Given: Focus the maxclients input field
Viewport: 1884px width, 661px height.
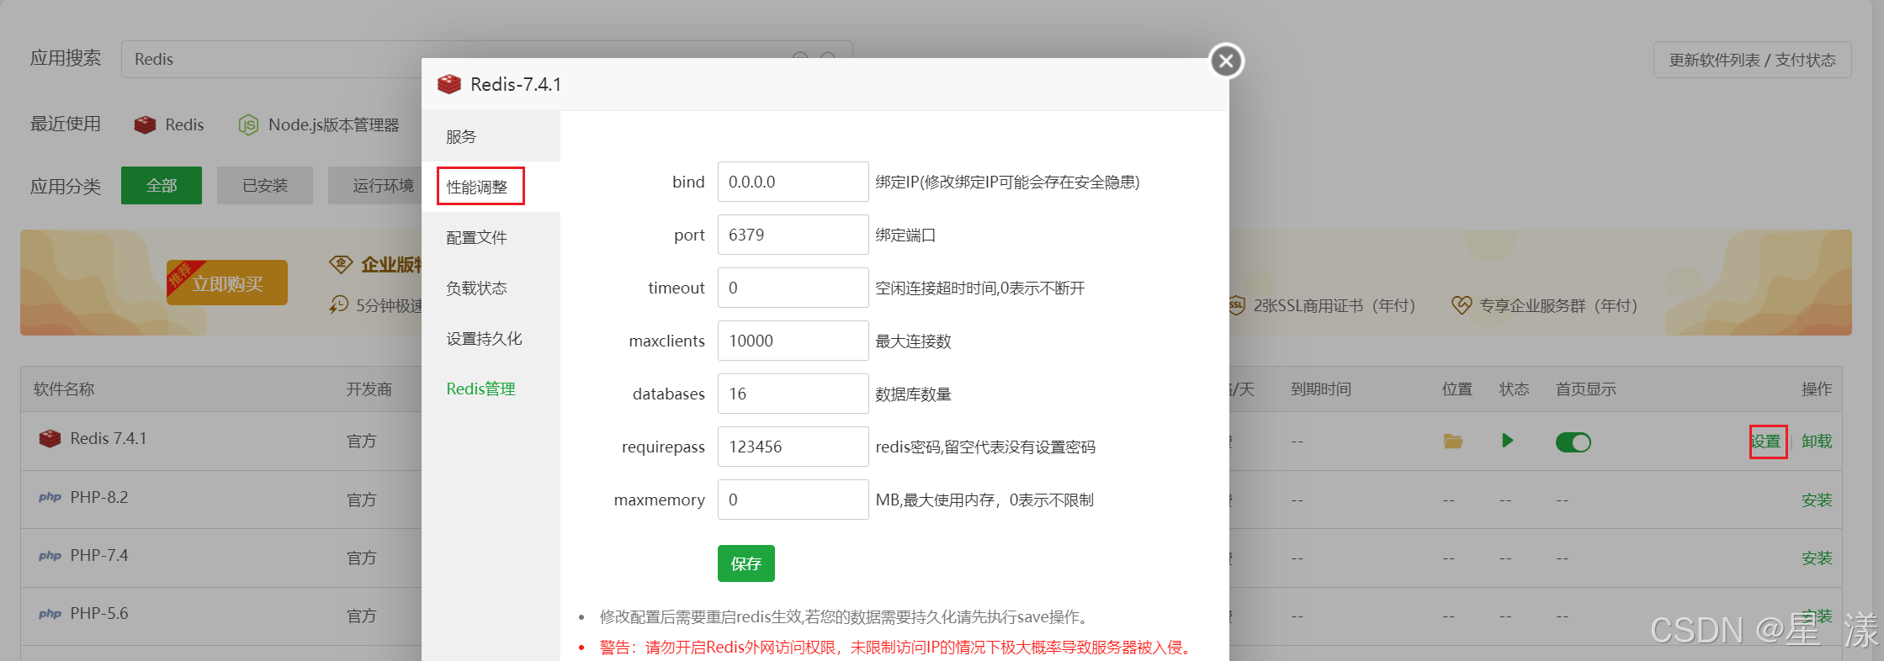Looking at the screenshot, I should [x=793, y=341].
